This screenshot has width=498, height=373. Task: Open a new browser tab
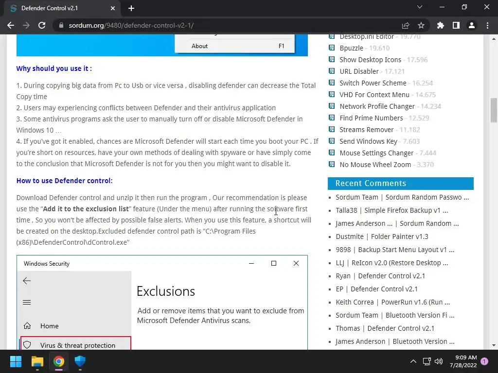tap(131, 8)
